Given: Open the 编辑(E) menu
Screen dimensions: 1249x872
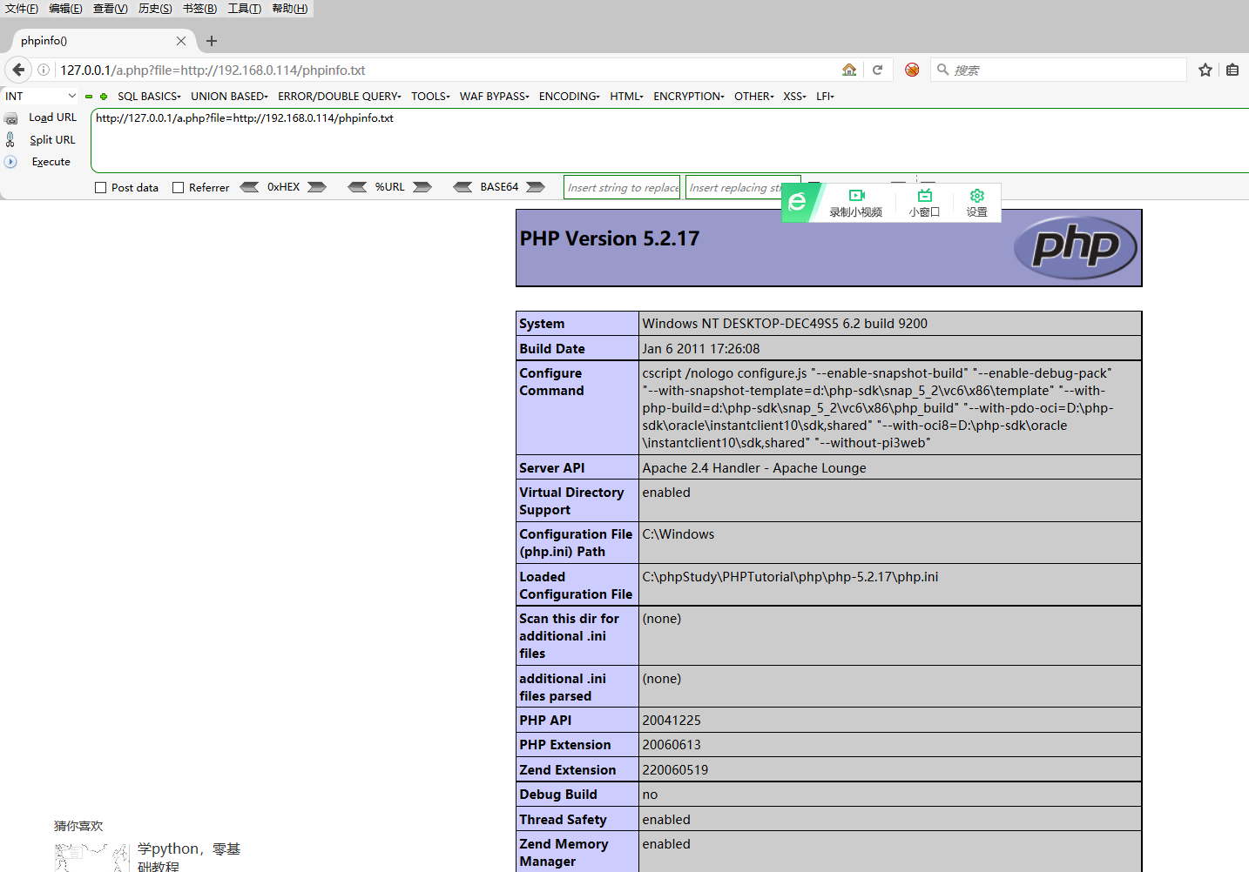Looking at the screenshot, I should pyautogui.click(x=65, y=9).
